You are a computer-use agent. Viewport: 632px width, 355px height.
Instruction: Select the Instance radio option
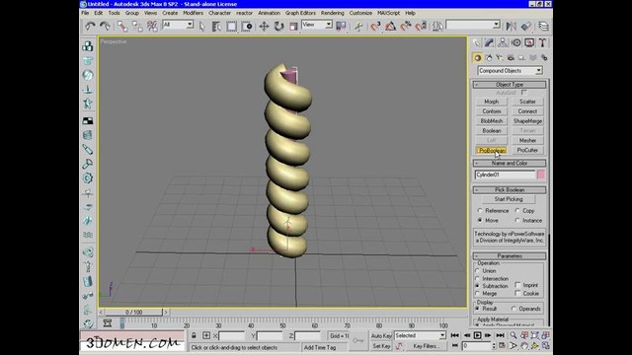click(x=517, y=221)
